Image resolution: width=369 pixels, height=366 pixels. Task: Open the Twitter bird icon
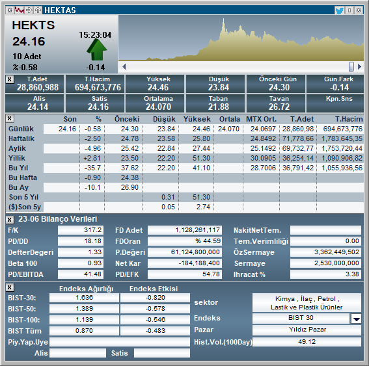click(x=339, y=10)
